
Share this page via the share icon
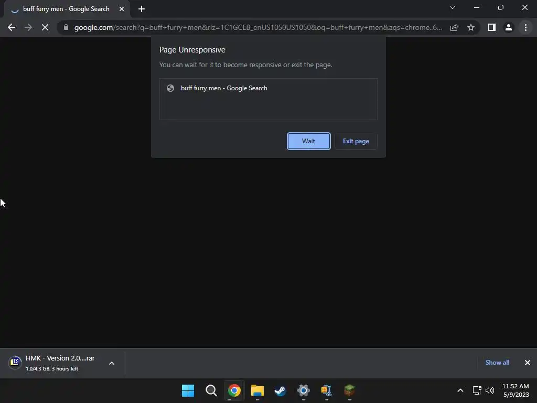click(x=454, y=27)
